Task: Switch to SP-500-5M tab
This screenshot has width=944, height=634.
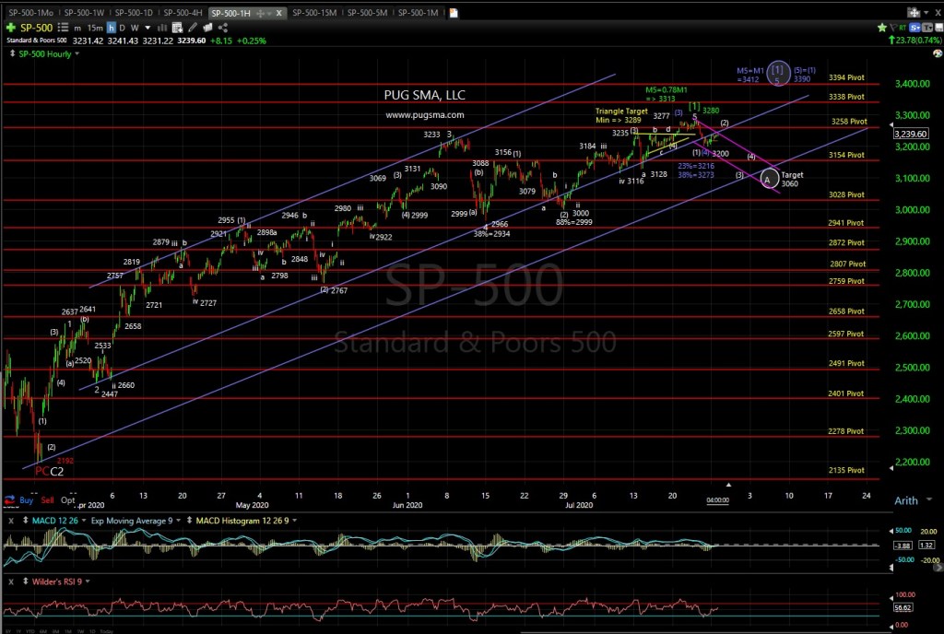Action: tap(367, 13)
